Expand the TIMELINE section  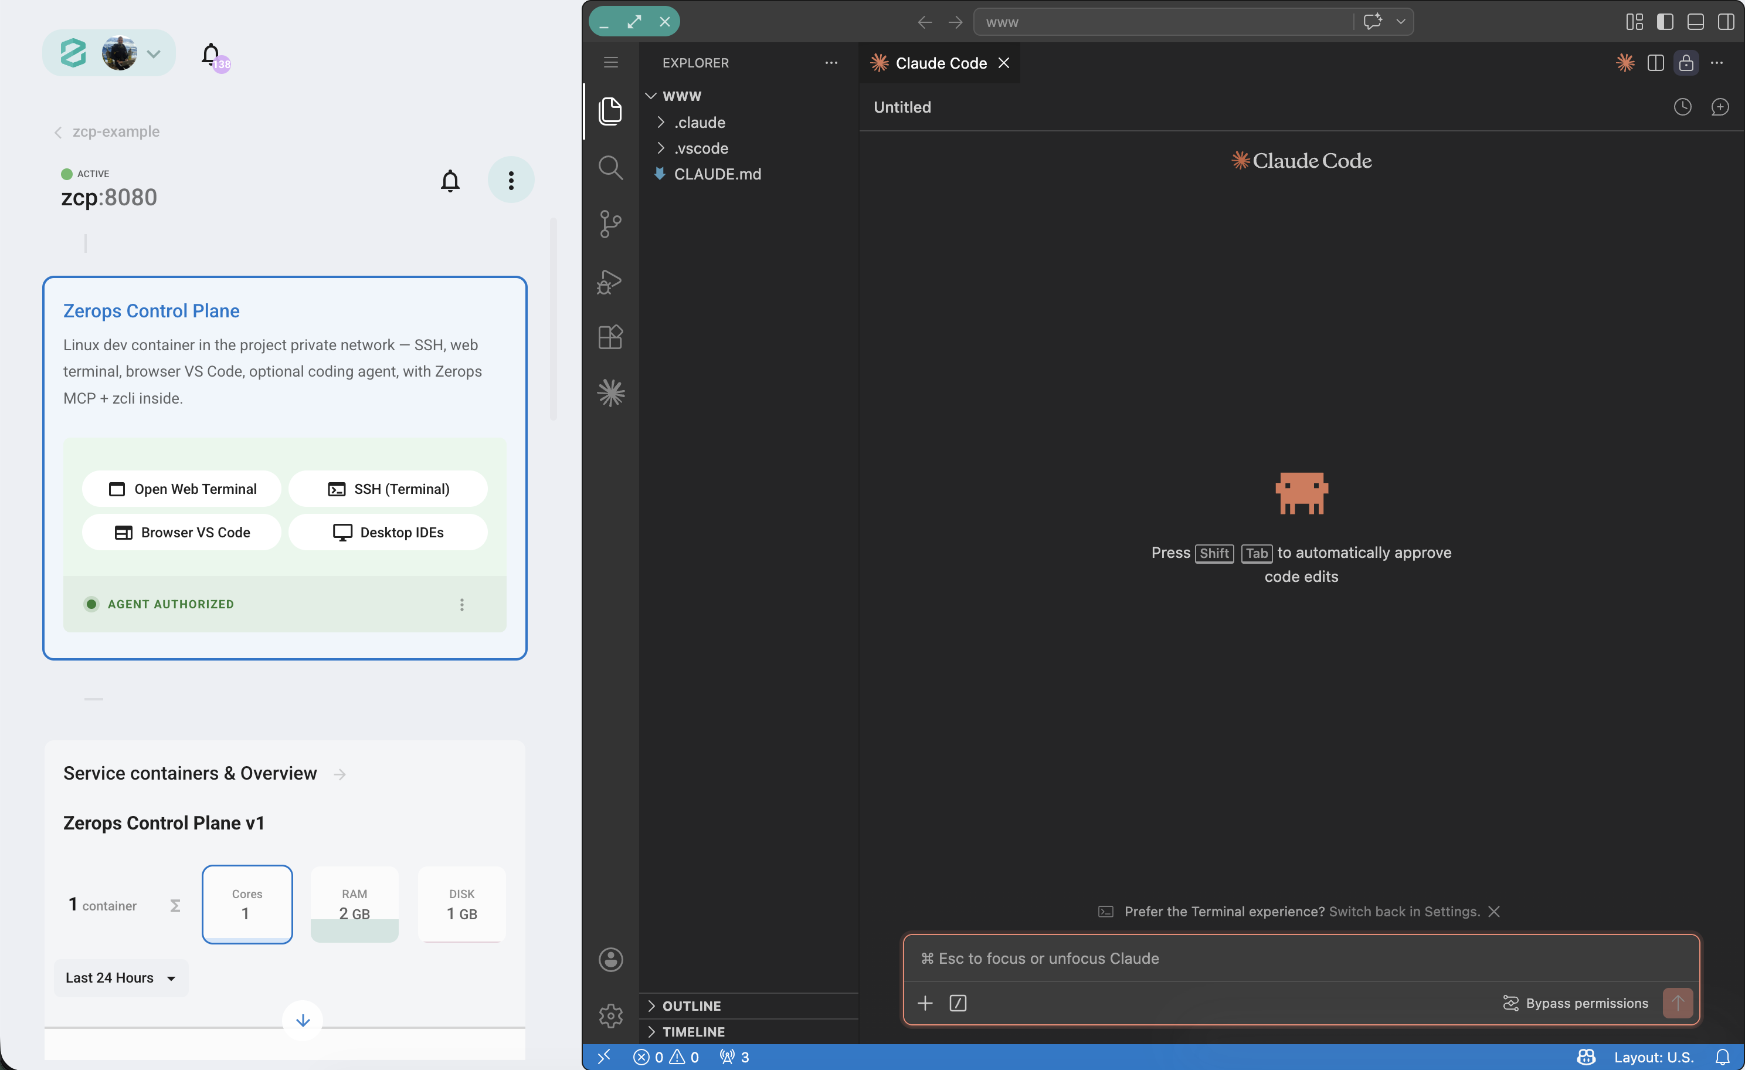tap(749, 1031)
